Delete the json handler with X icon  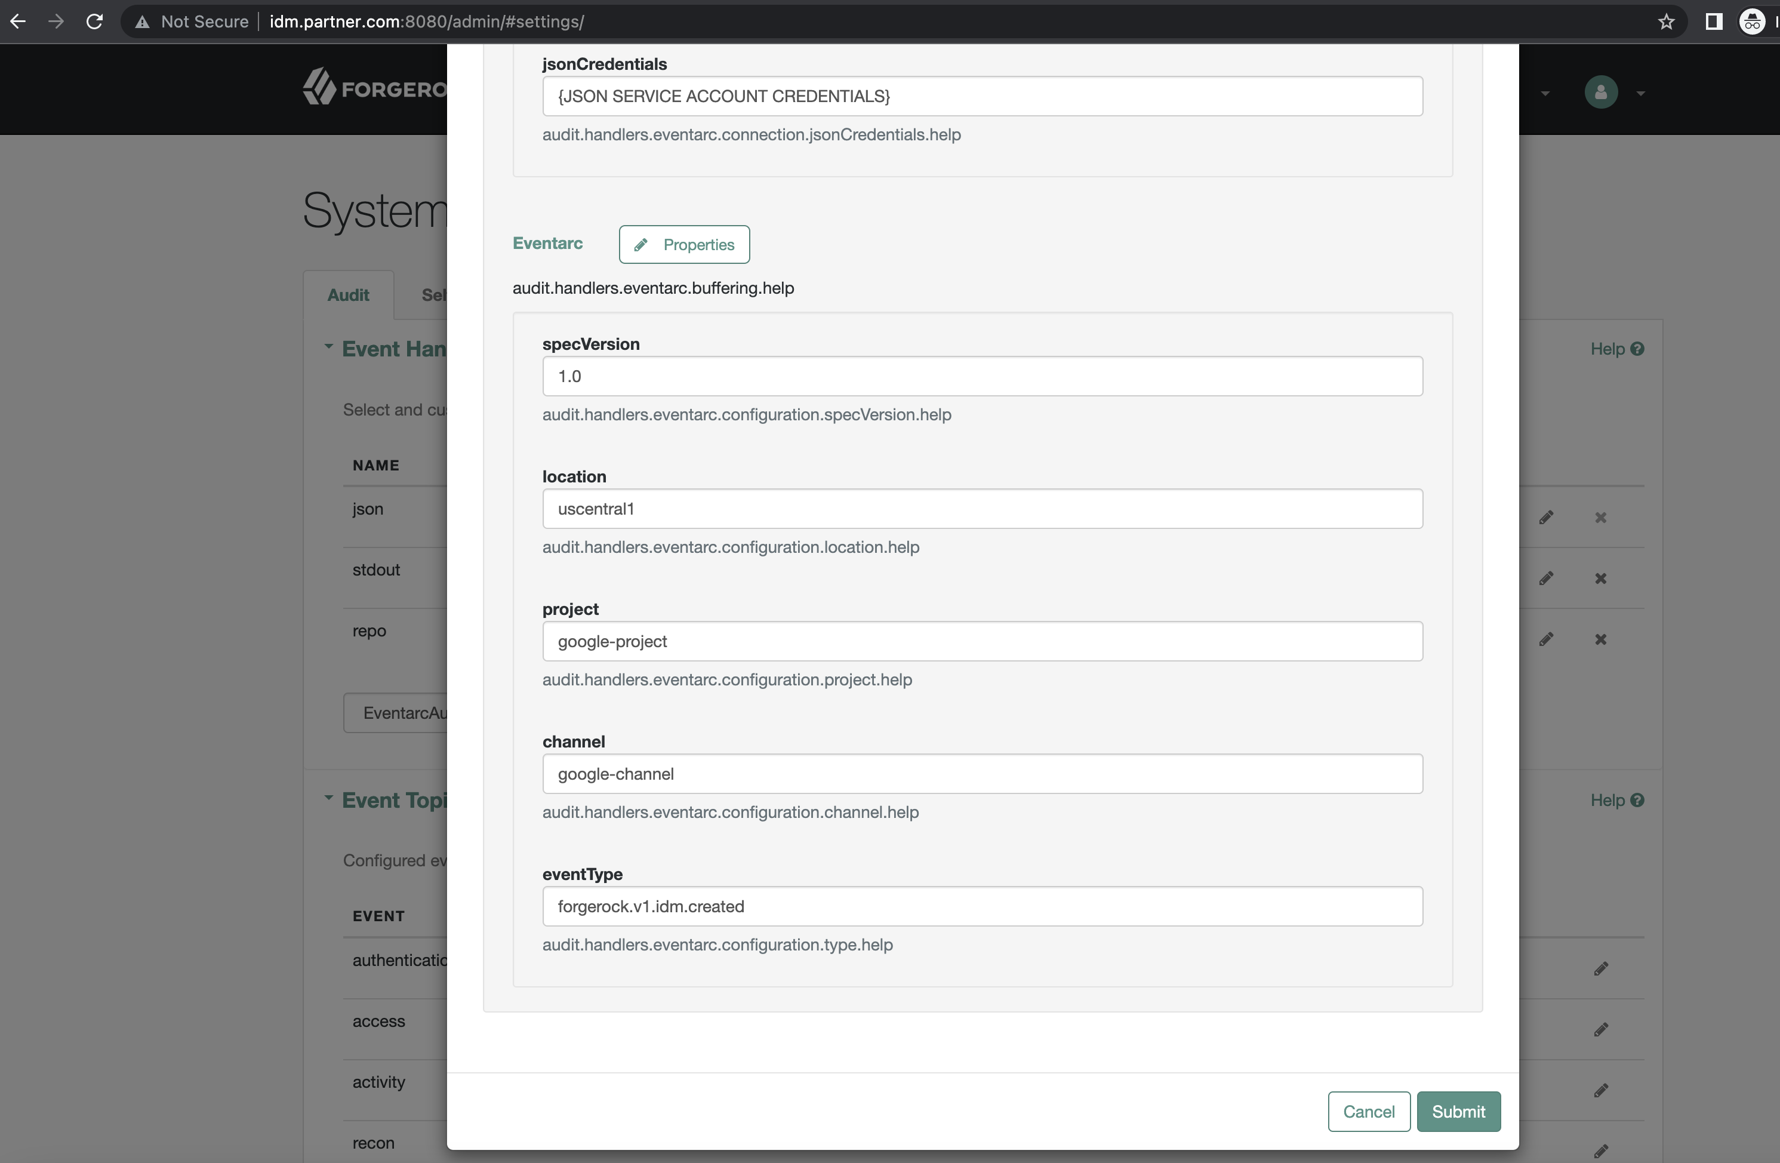point(1600,518)
